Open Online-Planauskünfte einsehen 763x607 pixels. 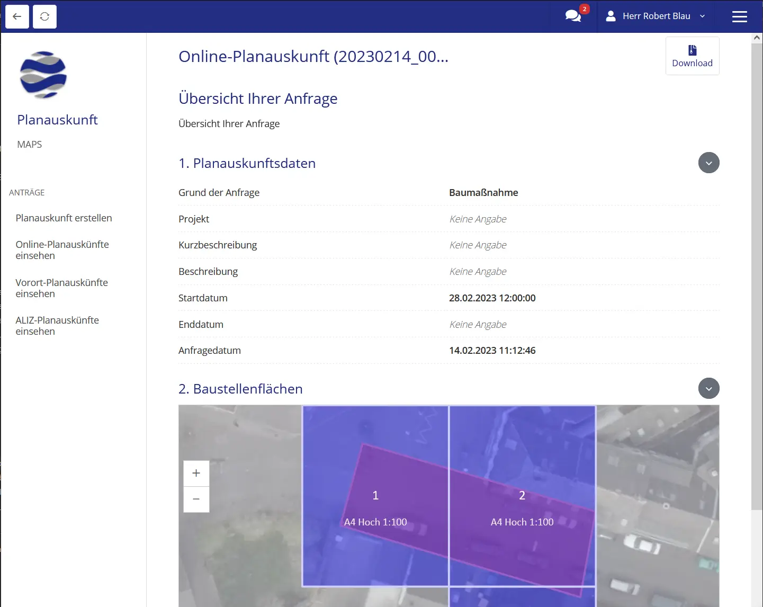(62, 250)
